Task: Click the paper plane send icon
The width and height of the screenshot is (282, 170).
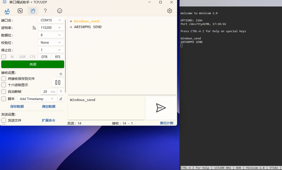Action: [x=161, y=108]
